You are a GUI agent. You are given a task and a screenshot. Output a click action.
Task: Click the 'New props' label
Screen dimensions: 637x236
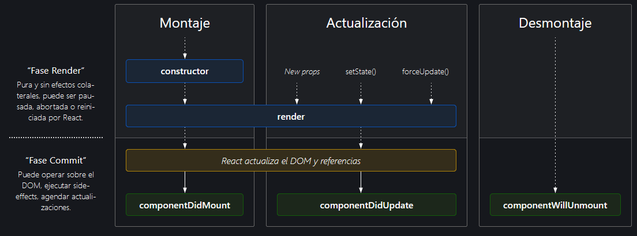point(302,72)
